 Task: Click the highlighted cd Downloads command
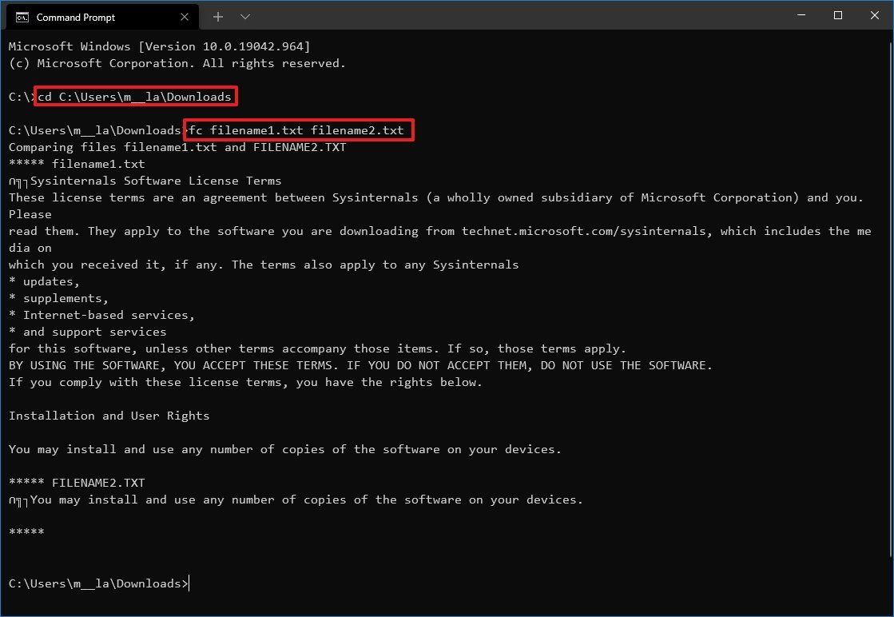coord(136,97)
